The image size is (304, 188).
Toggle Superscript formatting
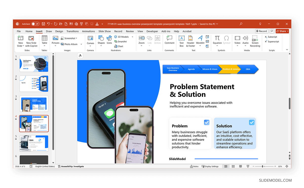(272, 41)
